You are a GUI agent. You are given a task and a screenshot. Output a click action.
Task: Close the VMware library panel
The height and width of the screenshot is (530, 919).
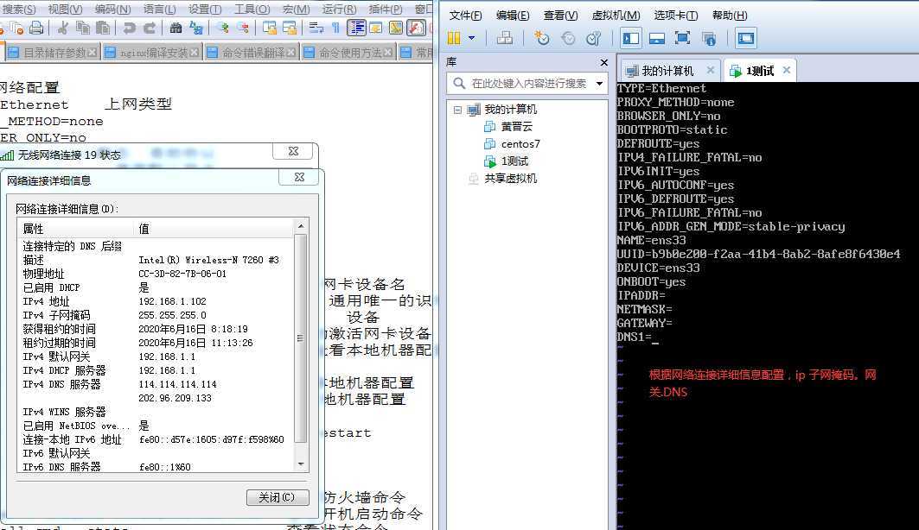point(603,62)
